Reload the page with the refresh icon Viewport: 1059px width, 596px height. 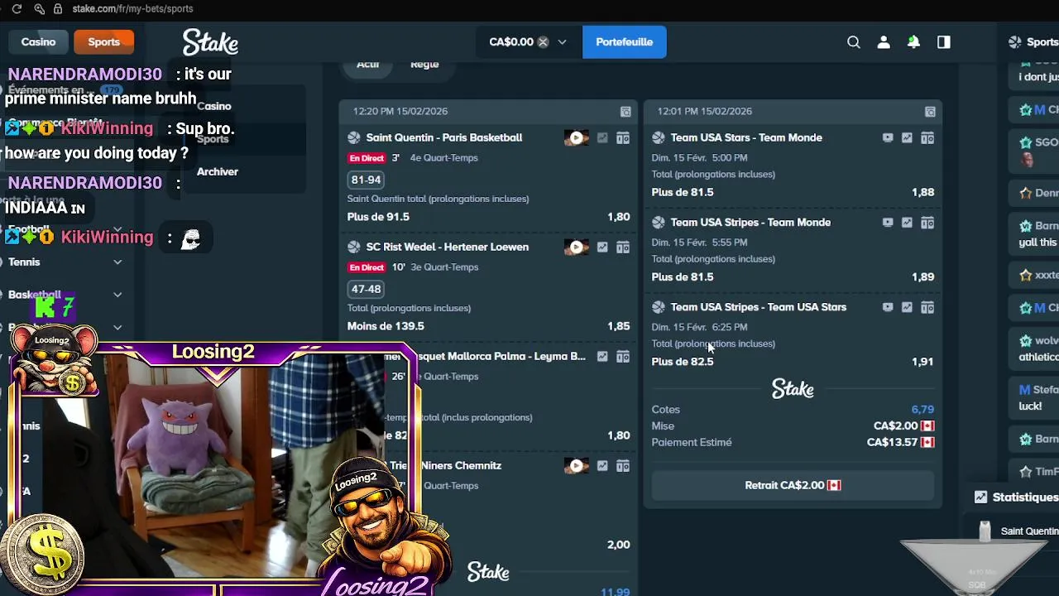coord(17,8)
